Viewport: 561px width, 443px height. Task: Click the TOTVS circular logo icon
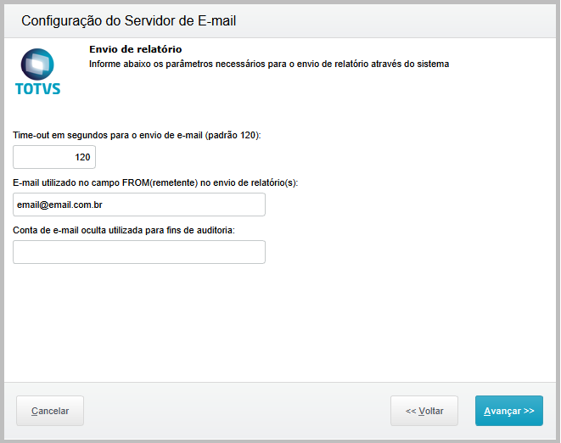(37, 64)
